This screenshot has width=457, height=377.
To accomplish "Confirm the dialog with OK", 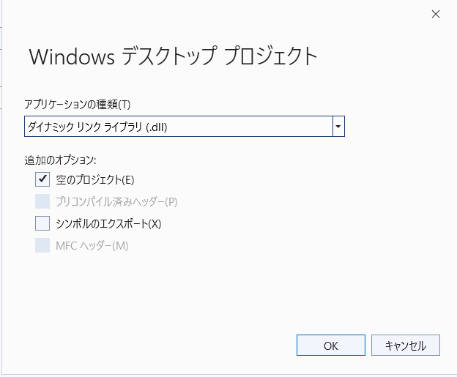I will point(330,345).
